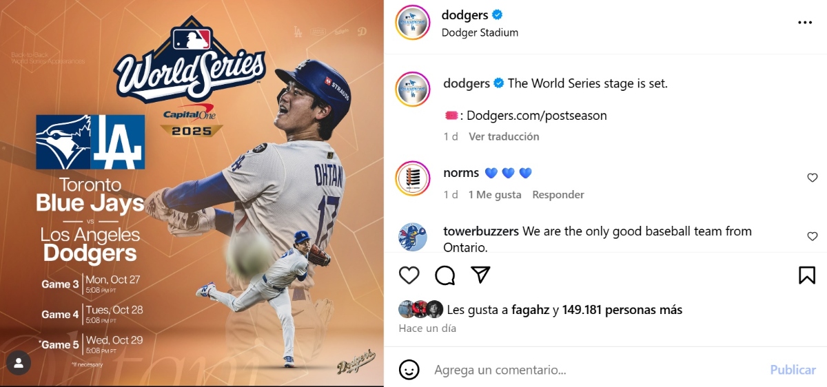This screenshot has width=827, height=387.
Task: Like the towerbuzzers comment heart
Action: [x=813, y=236]
